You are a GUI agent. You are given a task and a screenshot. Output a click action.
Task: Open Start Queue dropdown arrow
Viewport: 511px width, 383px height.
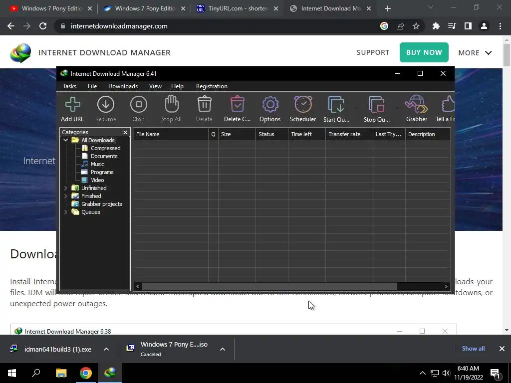coord(356,108)
